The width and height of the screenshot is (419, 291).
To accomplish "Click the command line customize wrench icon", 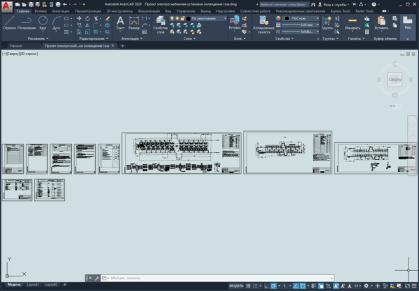I will 97,278.
